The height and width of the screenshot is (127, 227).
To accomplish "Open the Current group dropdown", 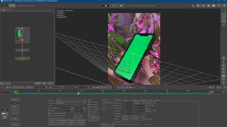I will (x=71, y=103).
